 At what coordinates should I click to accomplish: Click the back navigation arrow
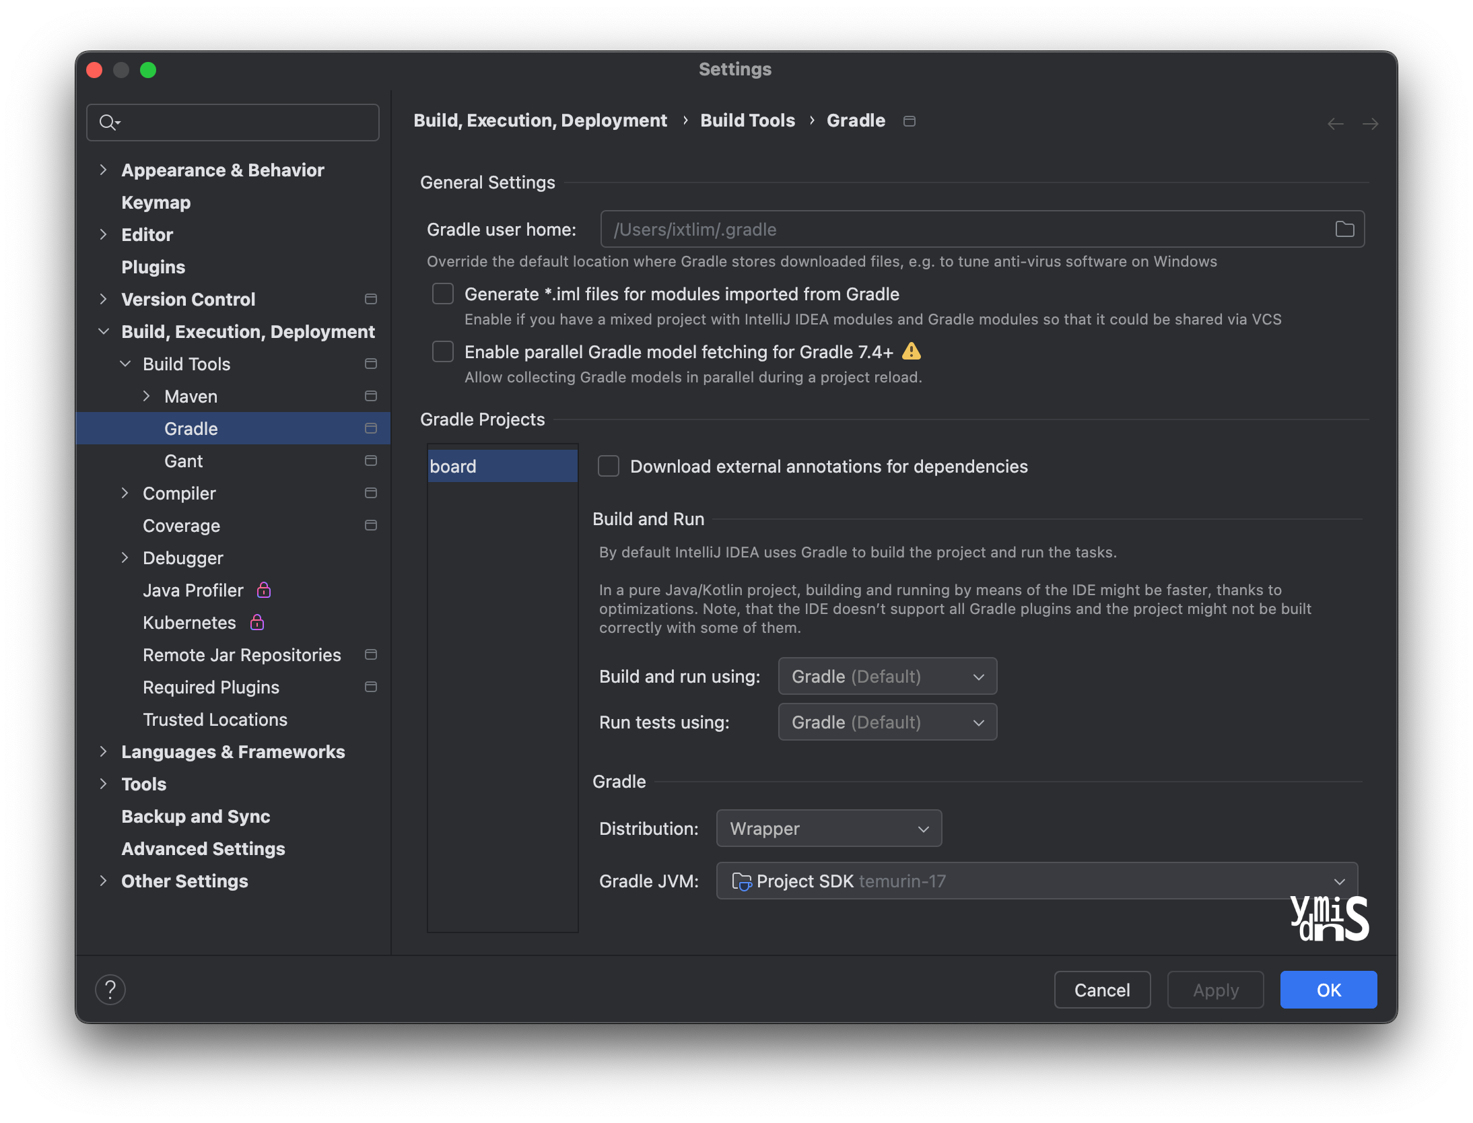click(1335, 124)
